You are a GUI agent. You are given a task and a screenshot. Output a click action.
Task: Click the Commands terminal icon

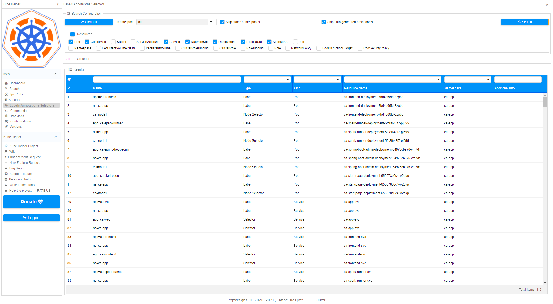6,111
